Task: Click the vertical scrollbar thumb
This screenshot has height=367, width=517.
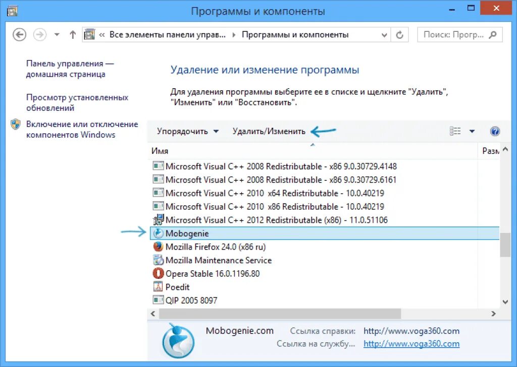Action: 505,245
